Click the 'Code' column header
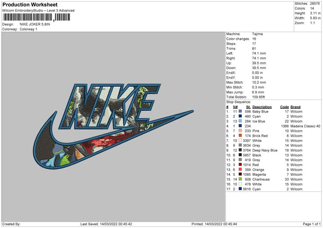The image size is (323, 228). pyautogui.click(x=284, y=107)
